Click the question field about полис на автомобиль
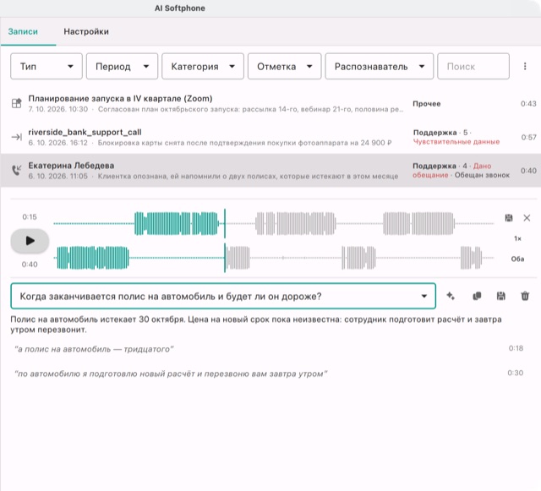This screenshot has width=541, height=491. coord(223,296)
